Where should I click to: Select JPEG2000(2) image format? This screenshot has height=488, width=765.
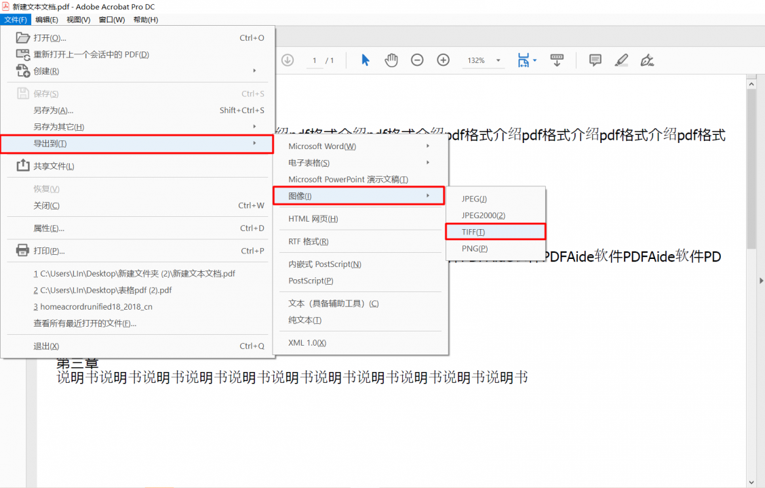coord(495,216)
